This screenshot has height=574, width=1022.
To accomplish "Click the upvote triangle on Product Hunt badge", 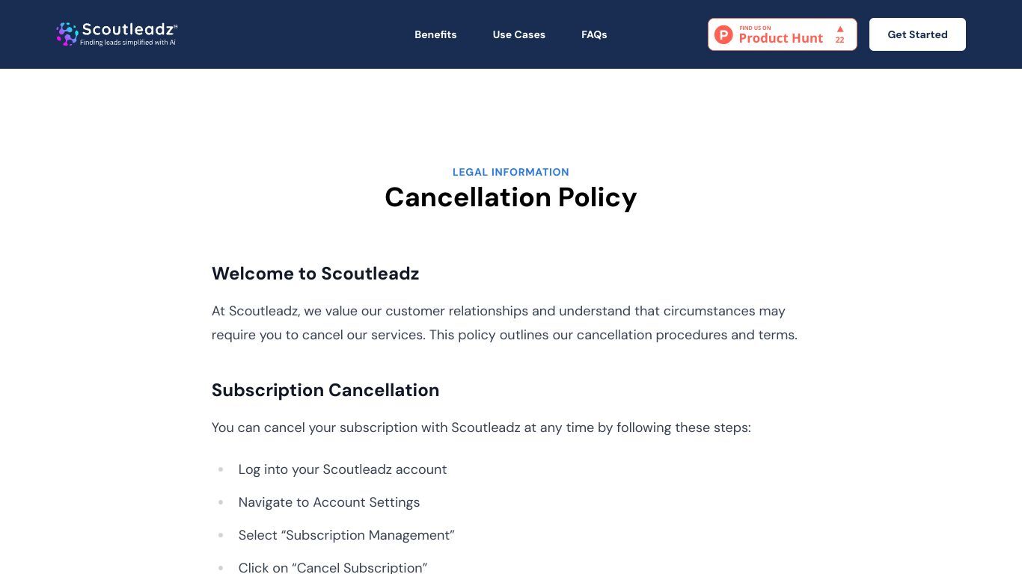I will tap(840, 29).
